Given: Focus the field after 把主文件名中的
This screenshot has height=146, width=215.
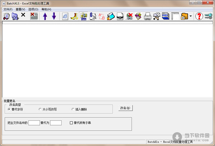Looking at the screenshot, I should click(x=34, y=123).
